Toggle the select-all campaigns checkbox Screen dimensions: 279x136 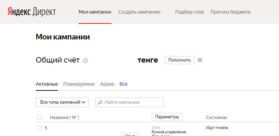39,117
